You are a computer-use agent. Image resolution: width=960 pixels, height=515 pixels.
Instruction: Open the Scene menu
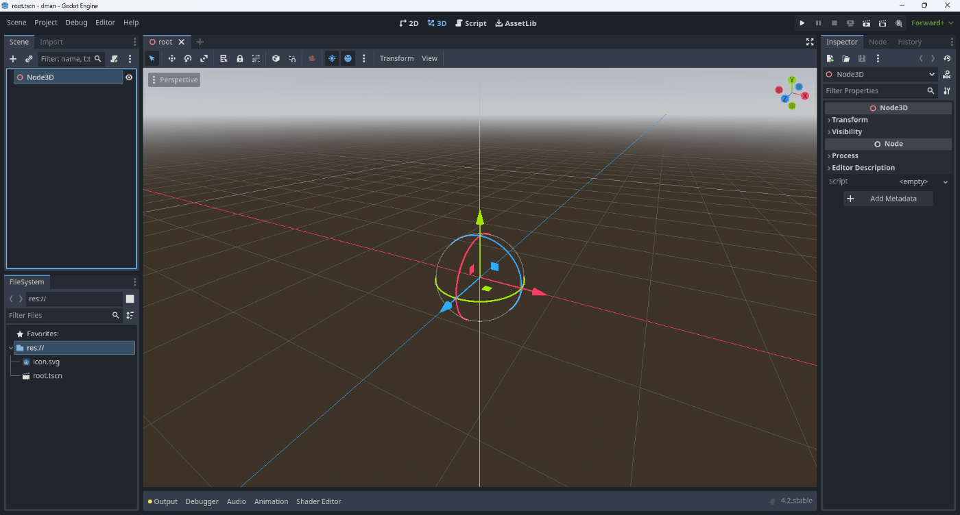tap(16, 23)
